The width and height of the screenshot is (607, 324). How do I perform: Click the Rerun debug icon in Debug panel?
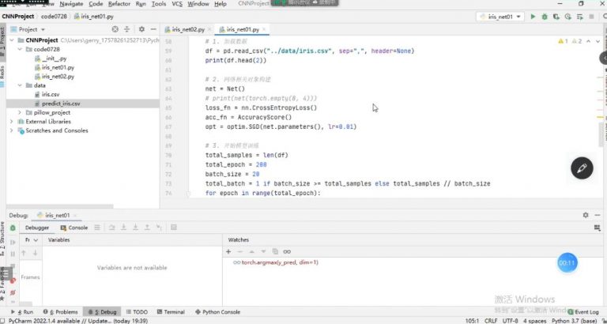coord(12,227)
